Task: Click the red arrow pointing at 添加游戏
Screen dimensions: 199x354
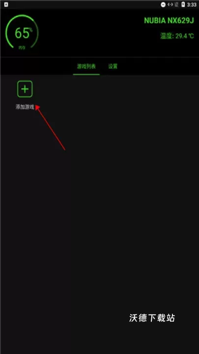Action: (x=50, y=127)
